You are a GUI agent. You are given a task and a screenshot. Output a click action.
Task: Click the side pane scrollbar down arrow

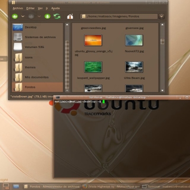pos(67,90)
